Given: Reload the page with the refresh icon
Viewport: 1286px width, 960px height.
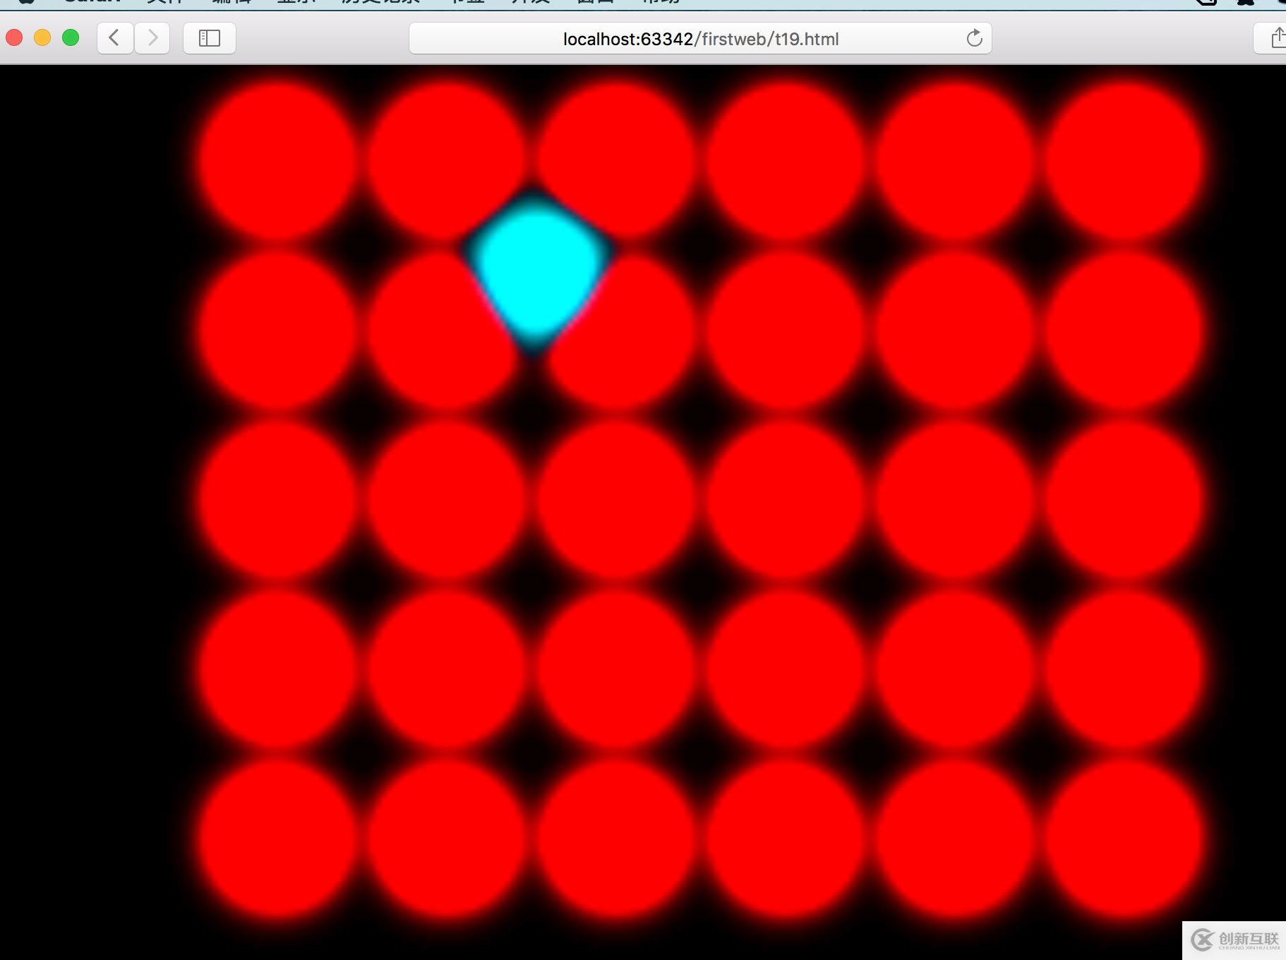Looking at the screenshot, I should (x=974, y=38).
